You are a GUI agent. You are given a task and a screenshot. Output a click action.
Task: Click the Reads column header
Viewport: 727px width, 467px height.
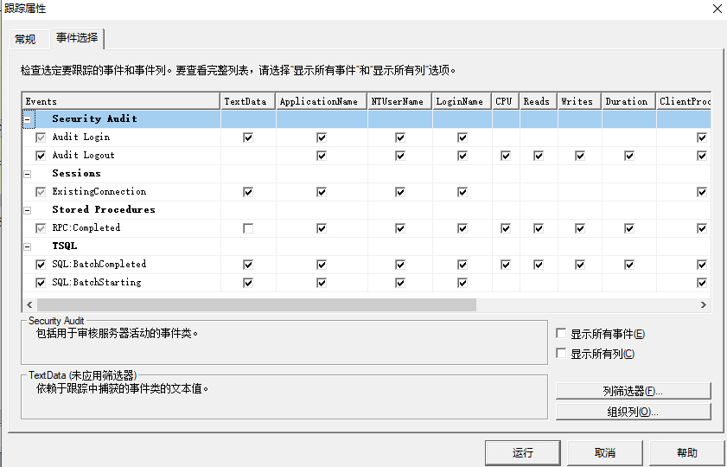(x=539, y=101)
